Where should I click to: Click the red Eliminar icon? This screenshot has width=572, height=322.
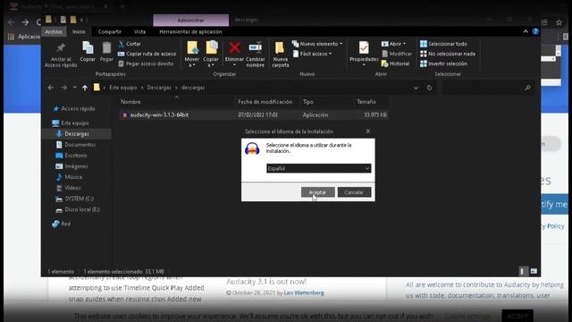234,47
